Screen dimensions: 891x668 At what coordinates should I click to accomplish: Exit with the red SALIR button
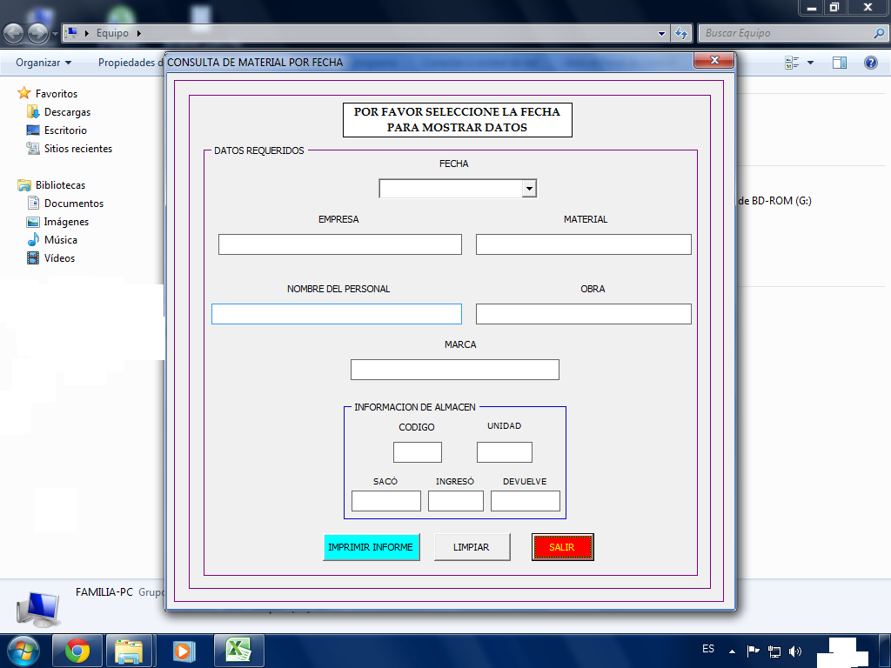point(562,547)
